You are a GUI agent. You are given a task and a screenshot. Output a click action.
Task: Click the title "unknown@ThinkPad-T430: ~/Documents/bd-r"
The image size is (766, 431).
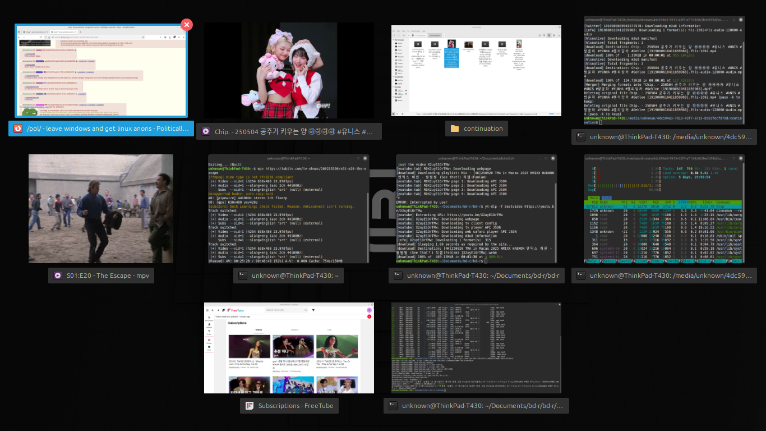tap(483, 276)
